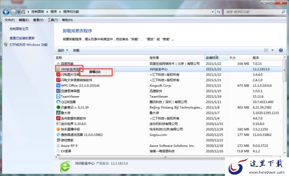This screenshot has height=176, width=289.
Task: Open the help question-mark icon
Action: (x=281, y=50)
